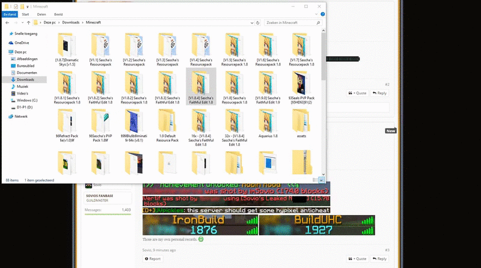481x268 pixels.
Task: Select the [V1.8.1] Sascha's Resourcepack 1.8 folder
Action: click(67, 87)
